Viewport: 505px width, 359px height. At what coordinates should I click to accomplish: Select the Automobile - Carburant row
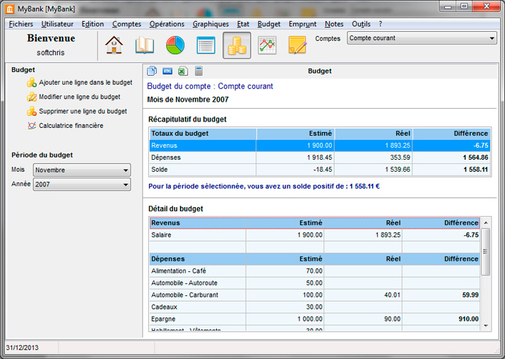315,295
